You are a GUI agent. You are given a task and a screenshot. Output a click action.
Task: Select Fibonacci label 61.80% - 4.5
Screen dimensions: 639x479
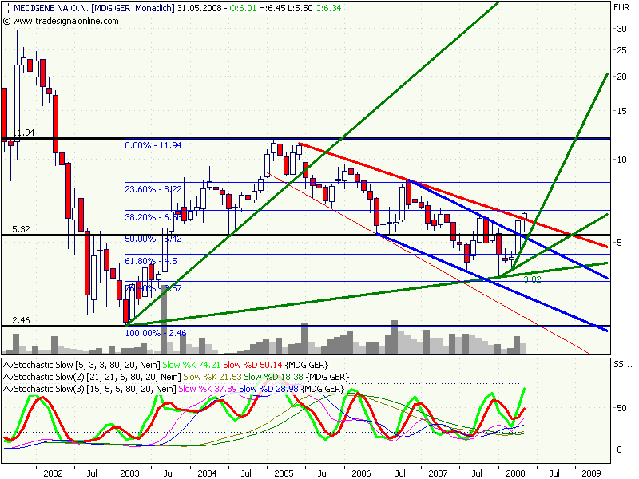pyautogui.click(x=151, y=261)
